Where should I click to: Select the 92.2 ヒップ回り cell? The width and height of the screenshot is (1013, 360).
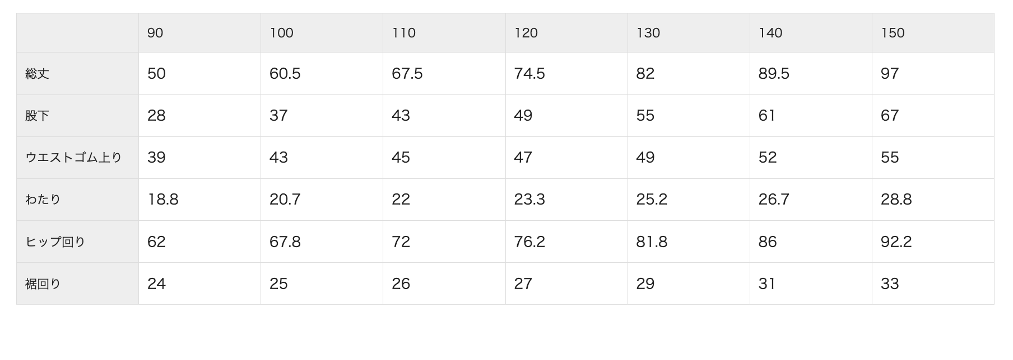(x=896, y=242)
